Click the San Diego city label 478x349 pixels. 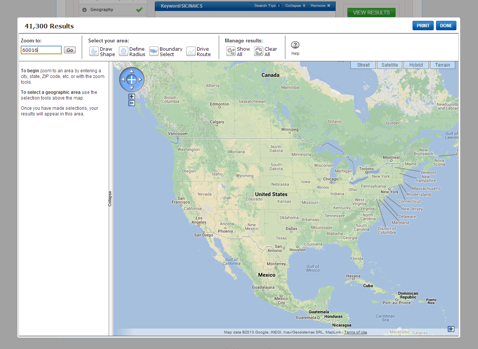204,235
